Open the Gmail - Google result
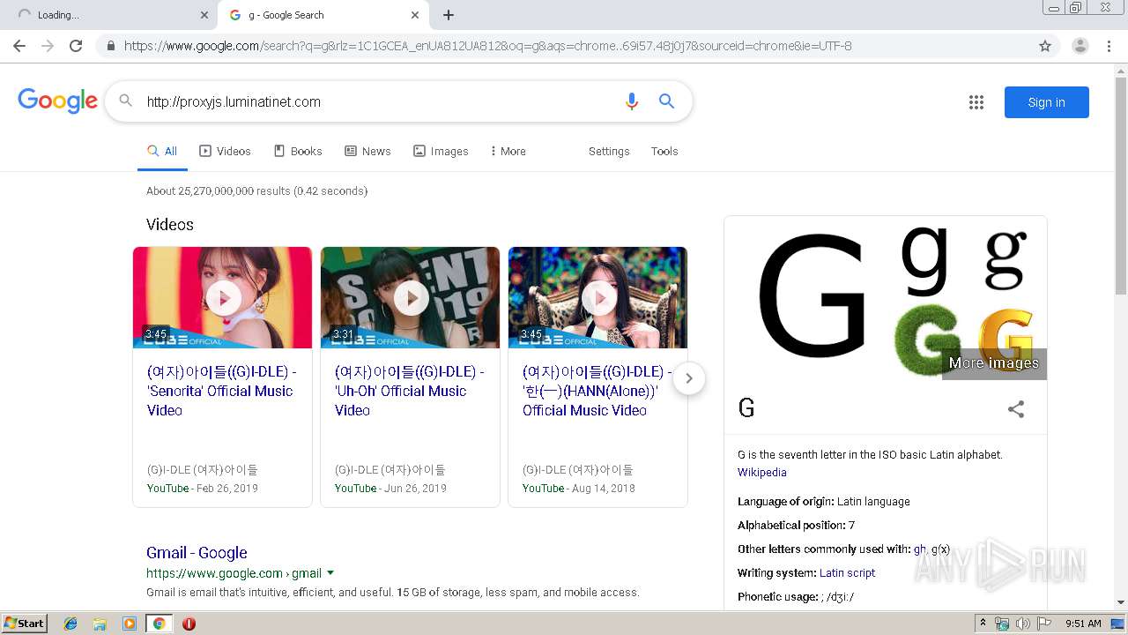 click(197, 553)
